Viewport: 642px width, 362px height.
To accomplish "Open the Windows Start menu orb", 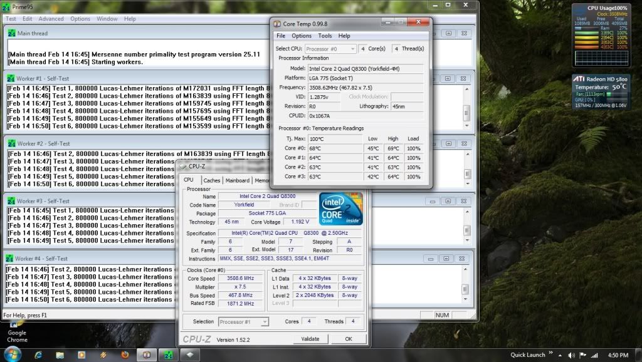I will click(x=11, y=354).
